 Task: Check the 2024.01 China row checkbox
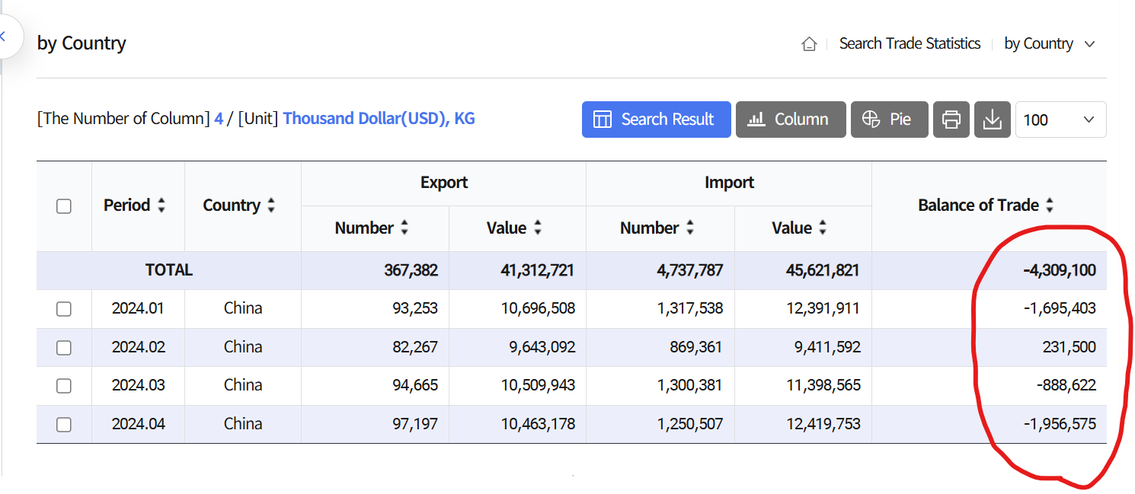64,309
